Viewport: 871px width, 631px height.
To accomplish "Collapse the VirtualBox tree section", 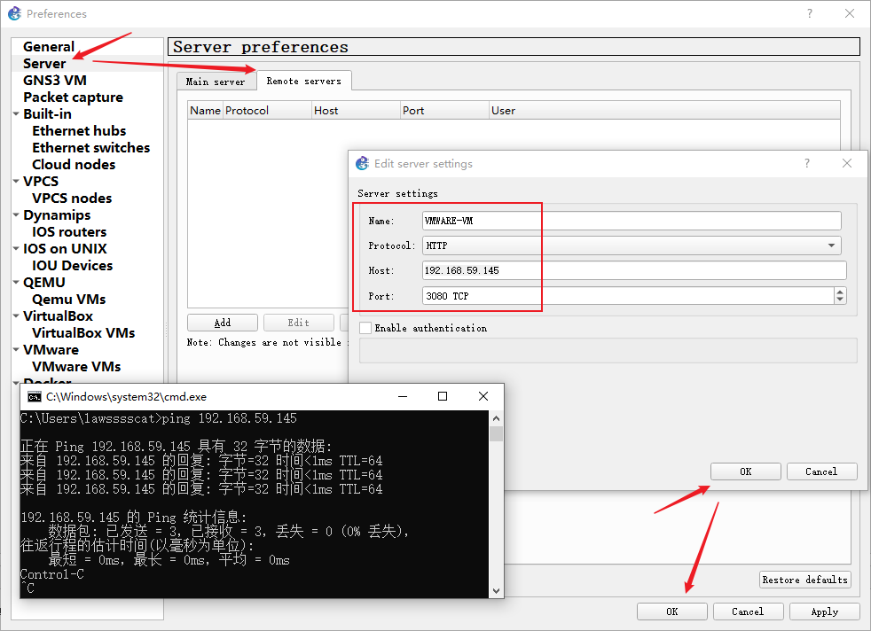I will pyautogui.click(x=16, y=315).
